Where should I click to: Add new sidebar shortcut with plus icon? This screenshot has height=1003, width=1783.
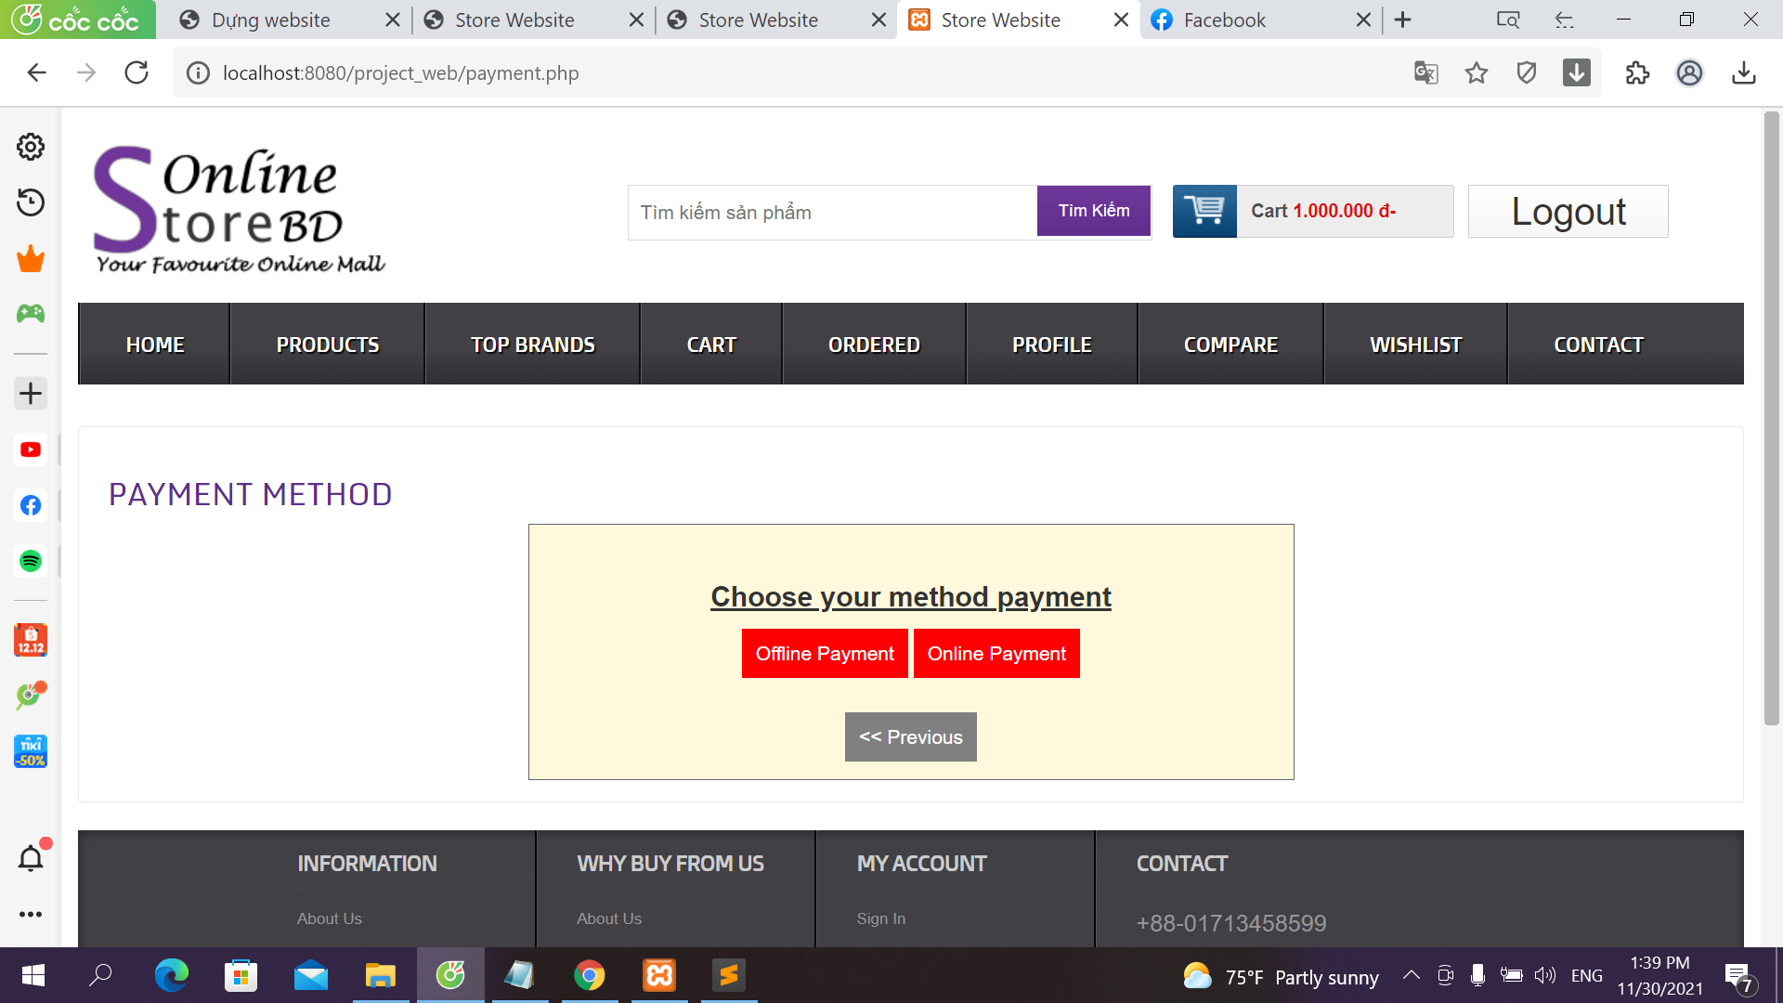pos(31,394)
